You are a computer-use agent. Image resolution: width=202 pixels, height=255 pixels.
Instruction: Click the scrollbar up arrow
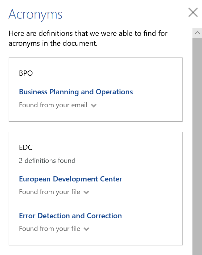[197, 33]
